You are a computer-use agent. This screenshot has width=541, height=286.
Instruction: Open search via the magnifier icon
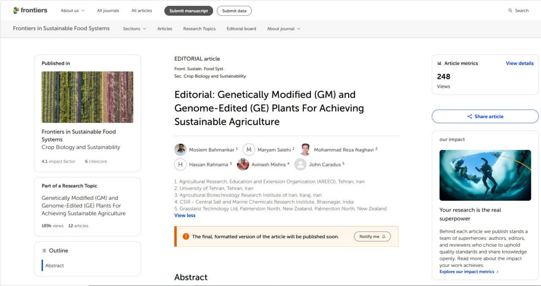[x=510, y=11]
